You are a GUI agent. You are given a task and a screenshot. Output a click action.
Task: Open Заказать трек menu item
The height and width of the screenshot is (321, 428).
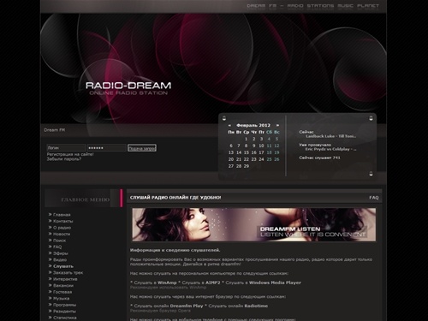[68, 272]
